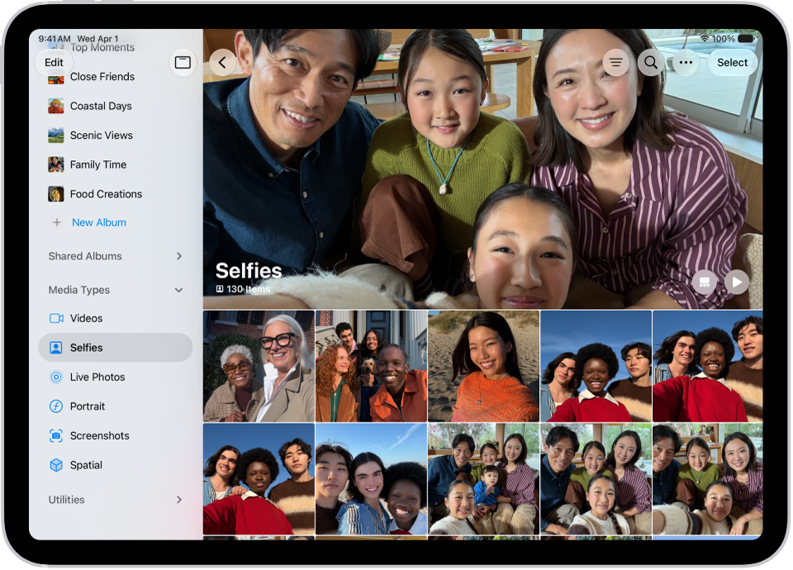Click the large Selfies title on hero photo

tap(249, 271)
